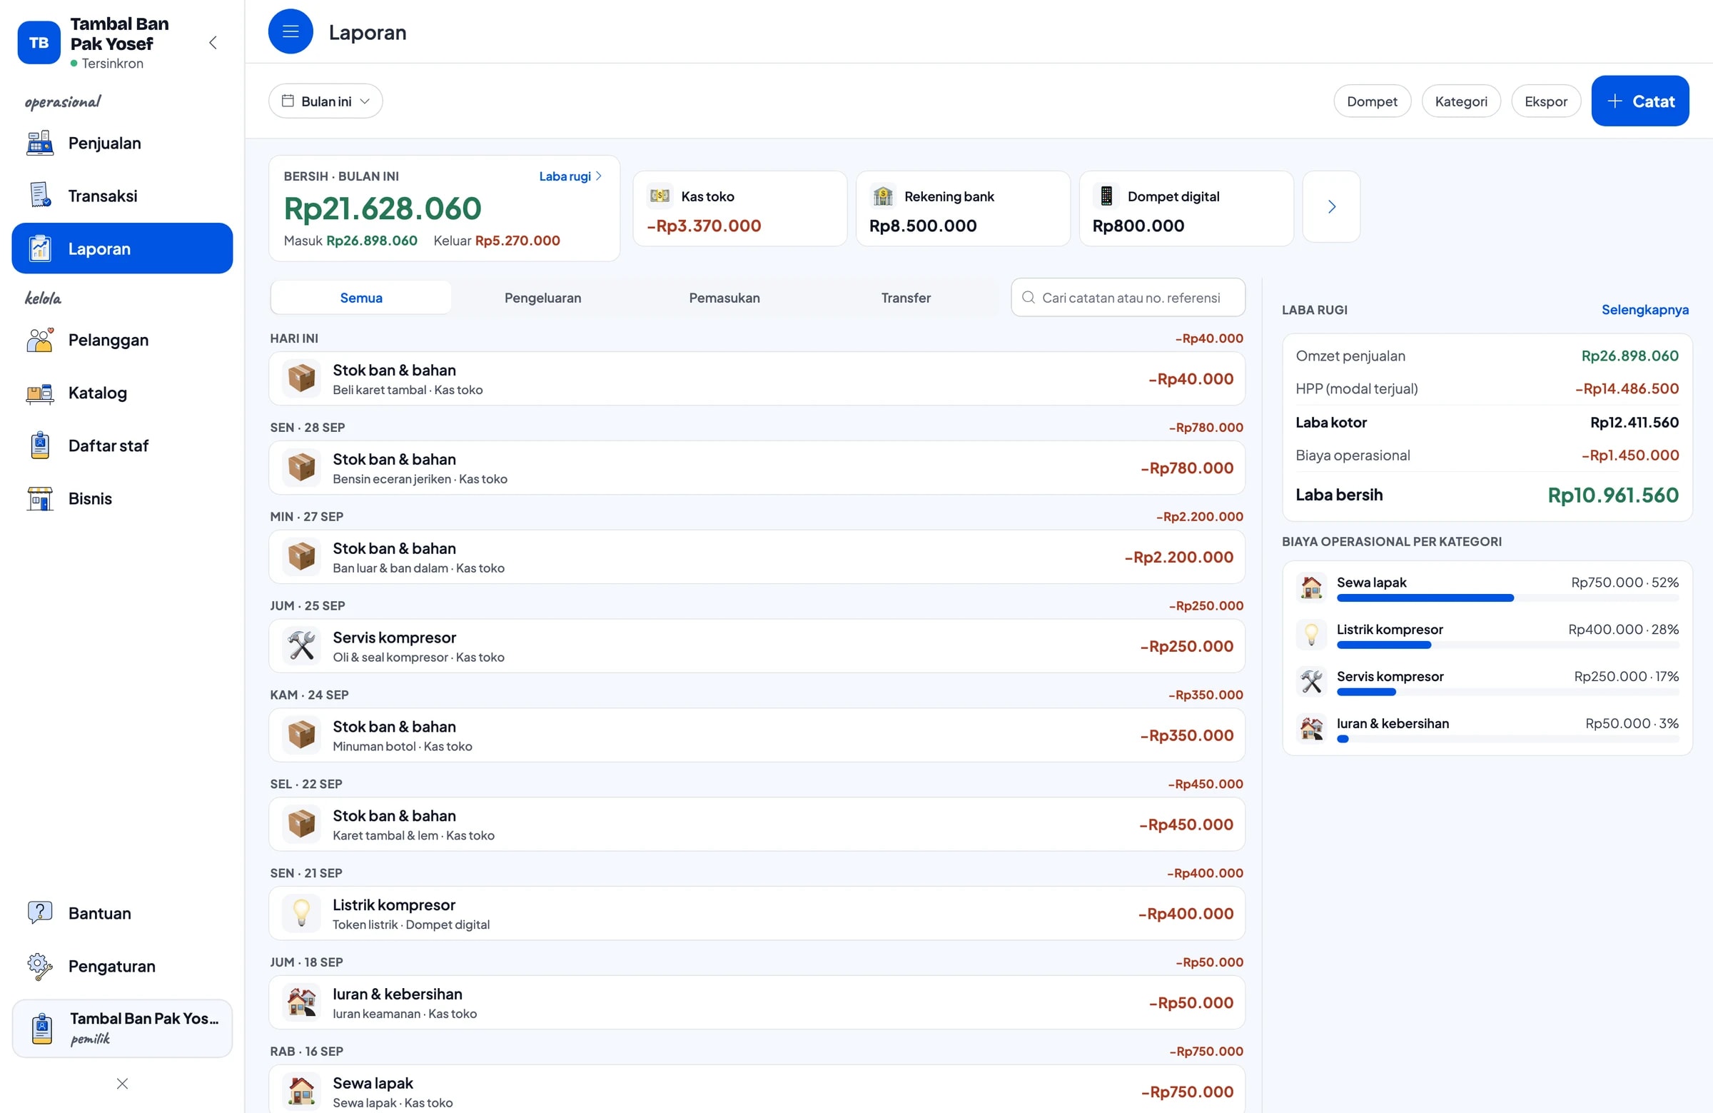This screenshot has height=1113, width=1713.
Task: Open Pengaturan gear icon
Action: [x=39, y=966]
